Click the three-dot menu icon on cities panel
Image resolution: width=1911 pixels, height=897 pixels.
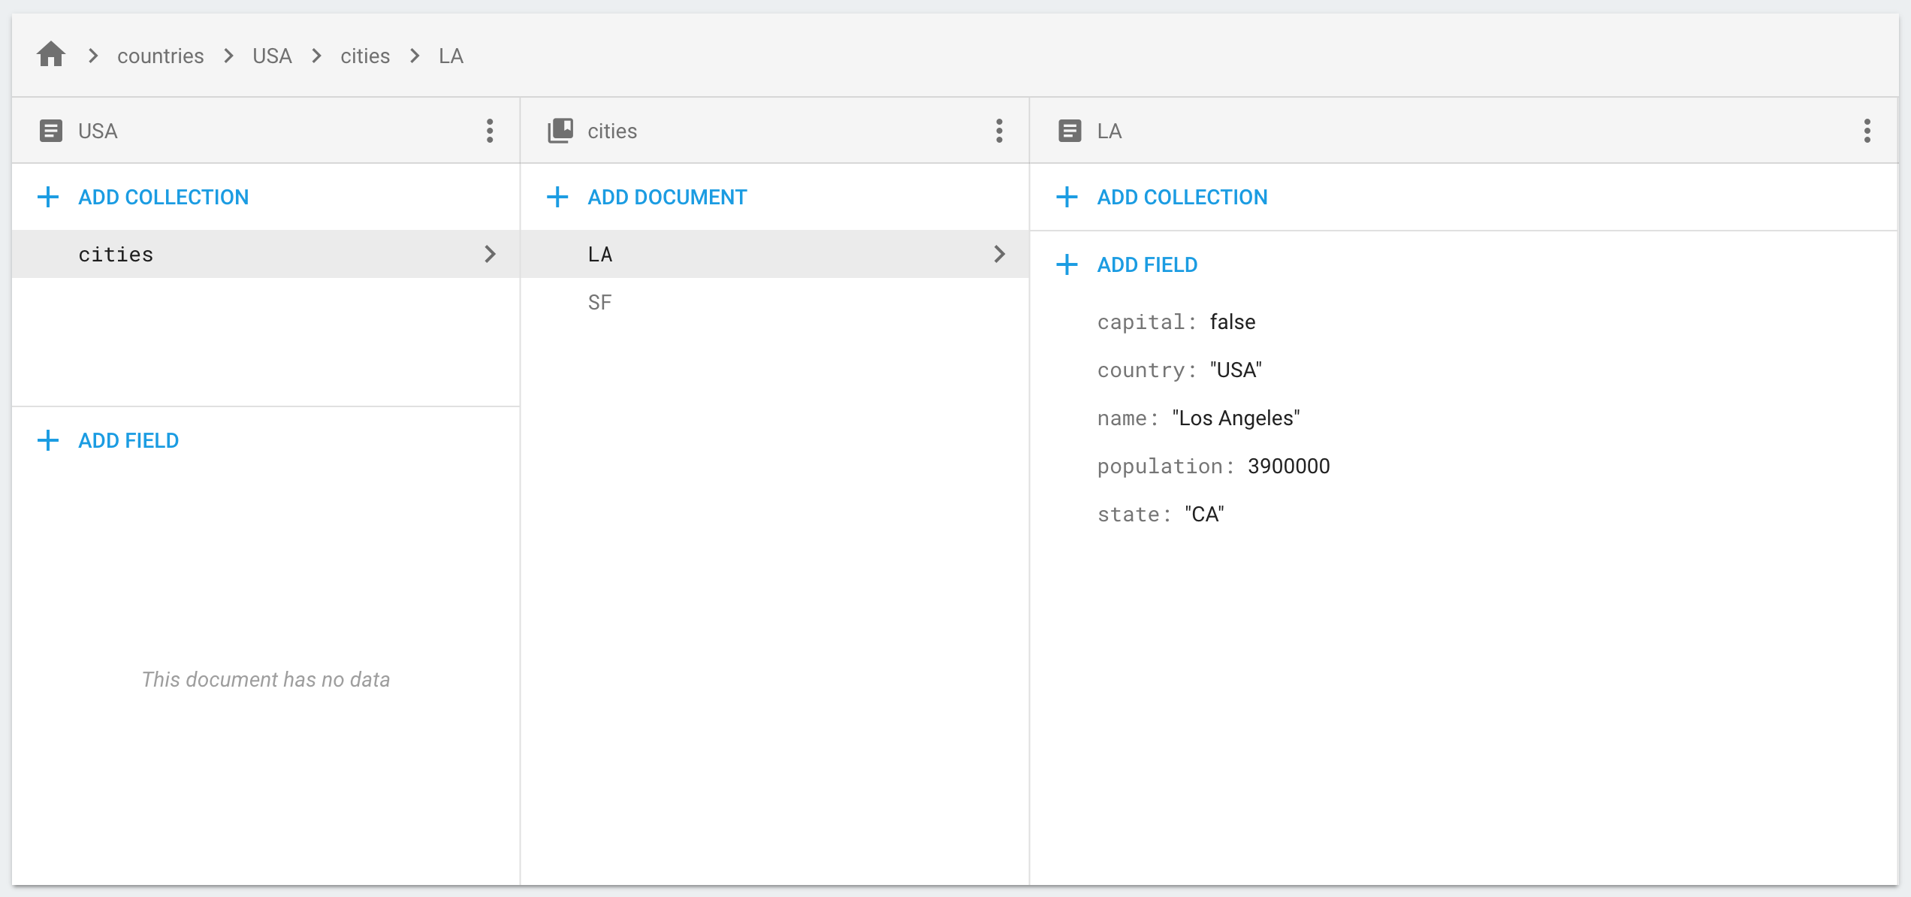click(1001, 131)
